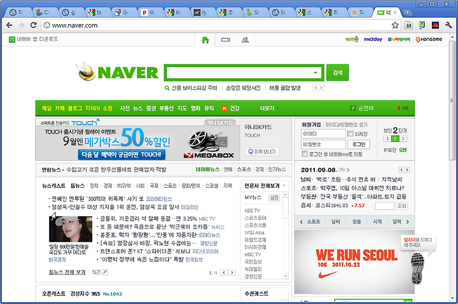The width and height of the screenshot is (458, 304).
Task: Click the press list scroll up arrow
Action: coord(286,195)
